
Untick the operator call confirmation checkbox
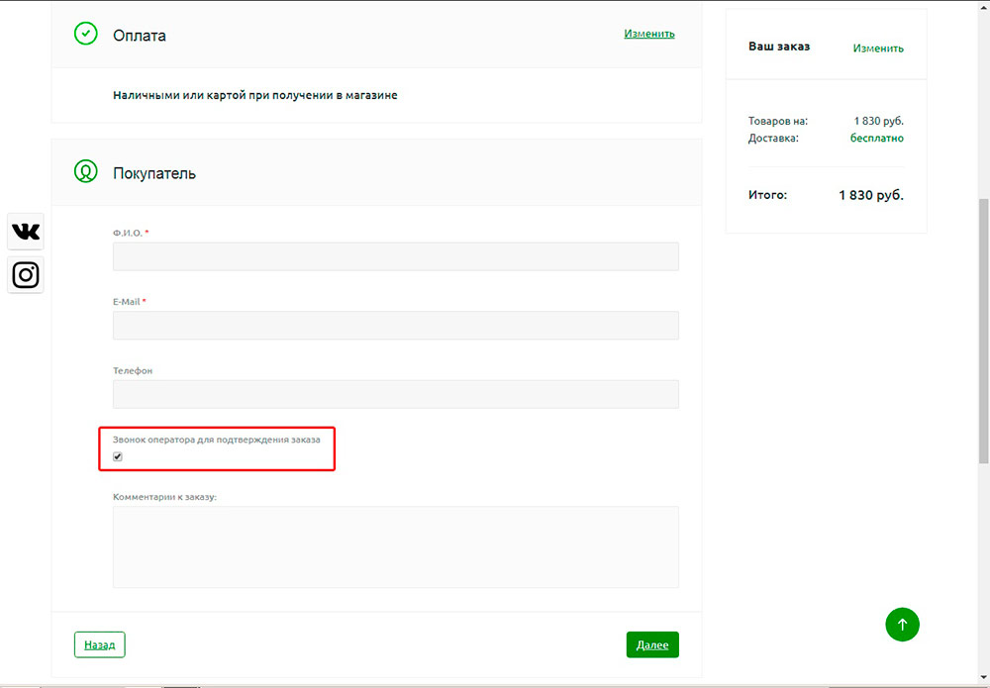[118, 456]
